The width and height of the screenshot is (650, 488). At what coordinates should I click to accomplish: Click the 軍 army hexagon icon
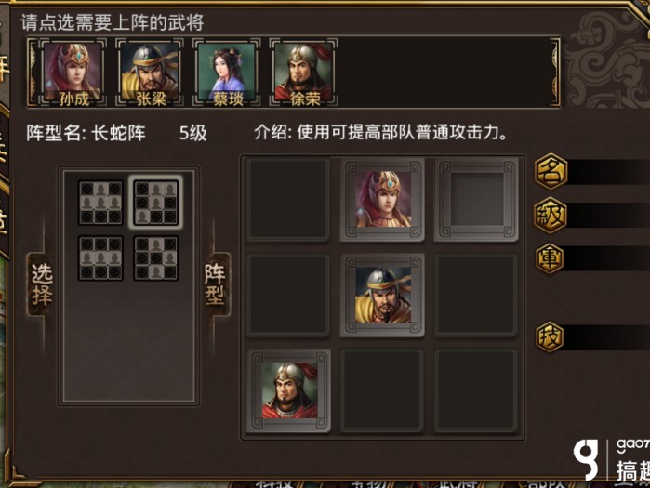pyautogui.click(x=550, y=258)
